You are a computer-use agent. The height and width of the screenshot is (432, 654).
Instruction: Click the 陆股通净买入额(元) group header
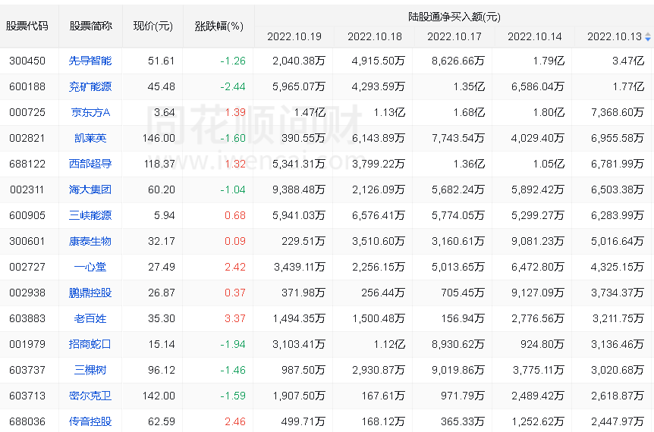point(454,17)
